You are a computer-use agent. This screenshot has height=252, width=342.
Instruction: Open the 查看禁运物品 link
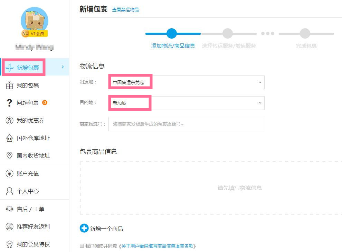coord(125,10)
